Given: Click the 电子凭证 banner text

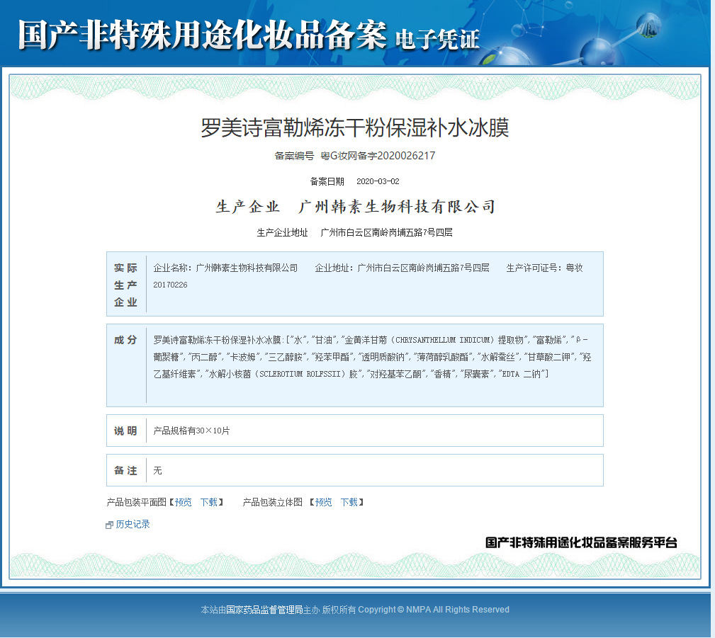Looking at the screenshot, I should pyautogui.click(x=437, y=39).
